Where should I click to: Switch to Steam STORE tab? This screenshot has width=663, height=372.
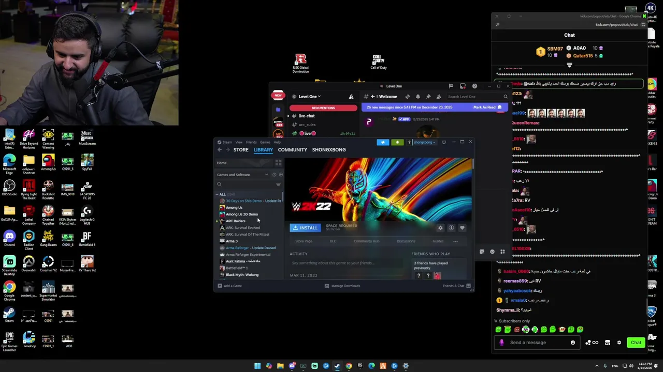(x=241, y=150)
